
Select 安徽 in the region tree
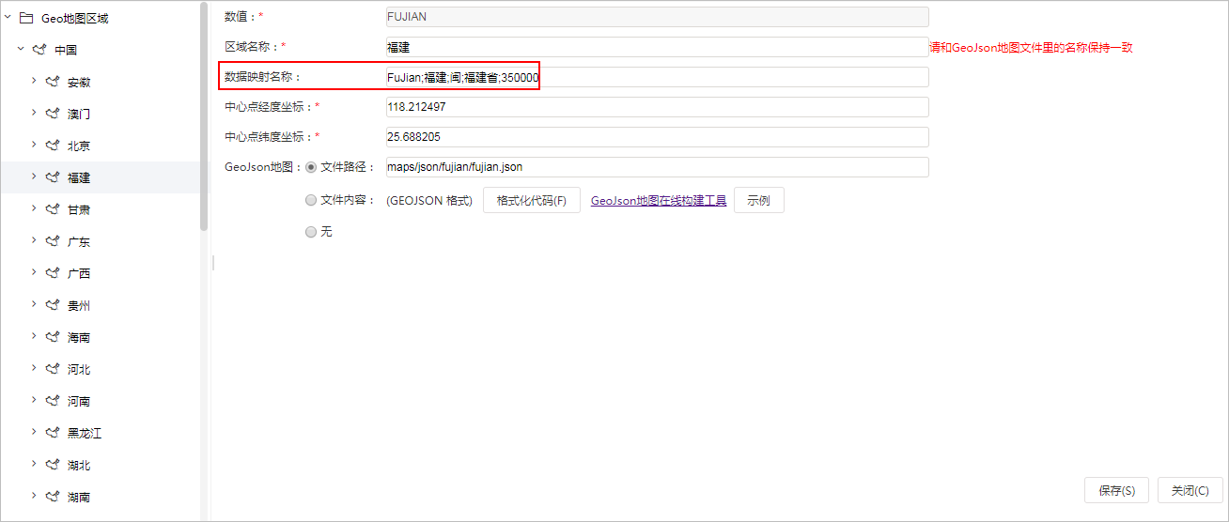click(x=79, y=83)
